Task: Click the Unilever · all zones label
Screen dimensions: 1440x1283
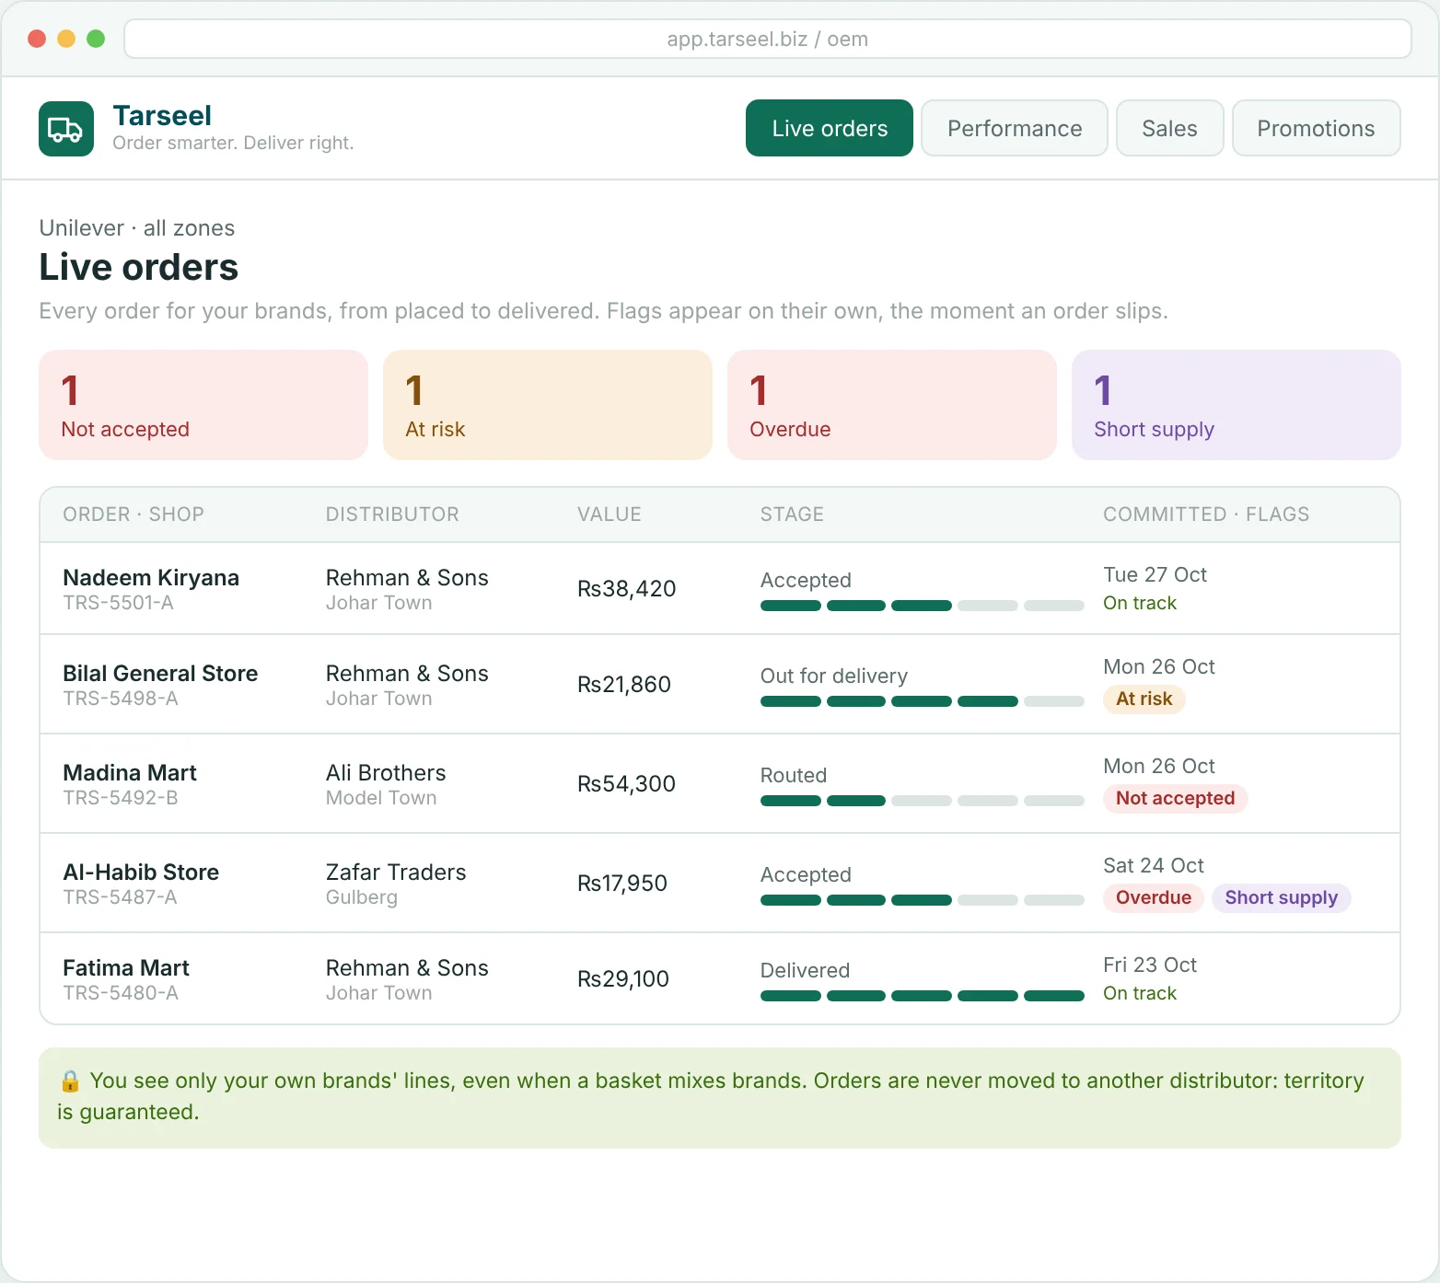Action: tap(137, 228)
